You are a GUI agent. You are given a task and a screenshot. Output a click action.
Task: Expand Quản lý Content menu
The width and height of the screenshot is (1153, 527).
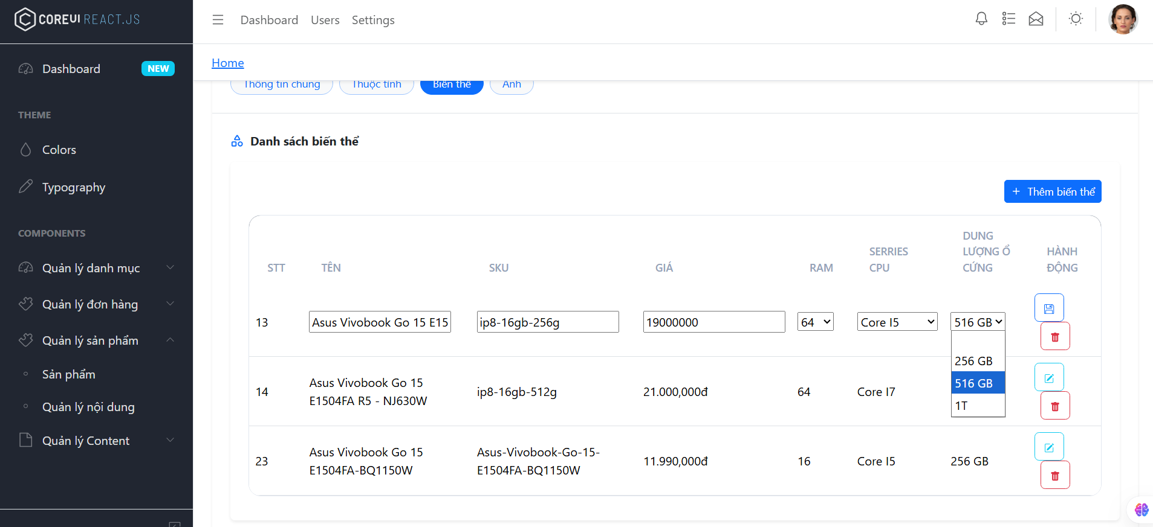(97, 441)
